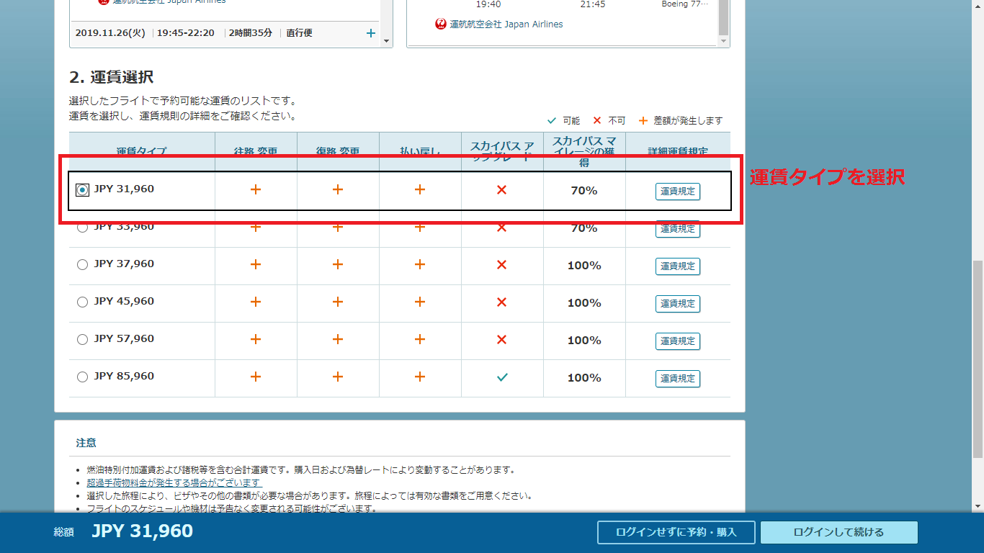The width and height of the screenshot is (984, 553).
Task: Click the 2時間35分 duration text
Action: point(250,33)
